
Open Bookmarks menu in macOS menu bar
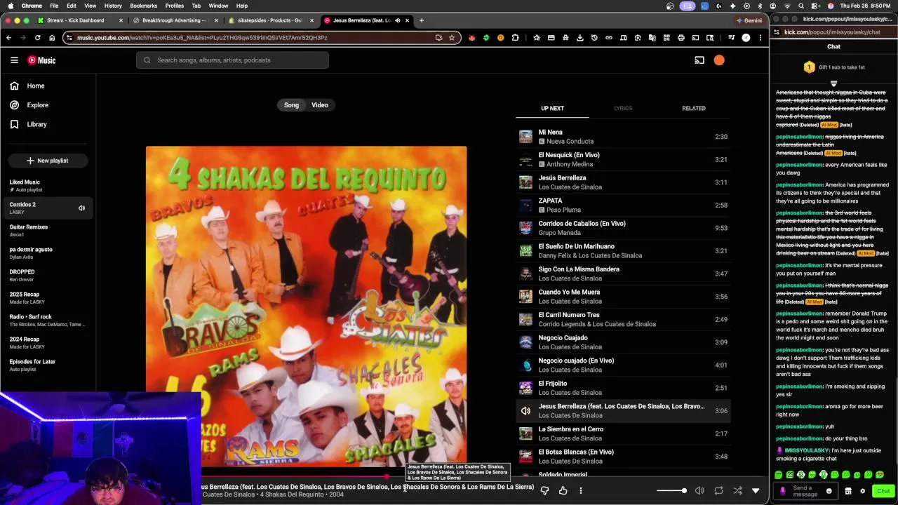pos(143,6)
